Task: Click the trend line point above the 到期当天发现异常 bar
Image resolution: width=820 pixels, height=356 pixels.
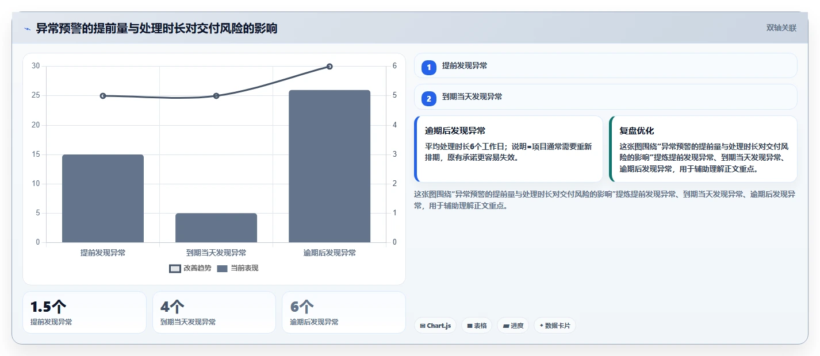Action: click(x=216, y=96)
